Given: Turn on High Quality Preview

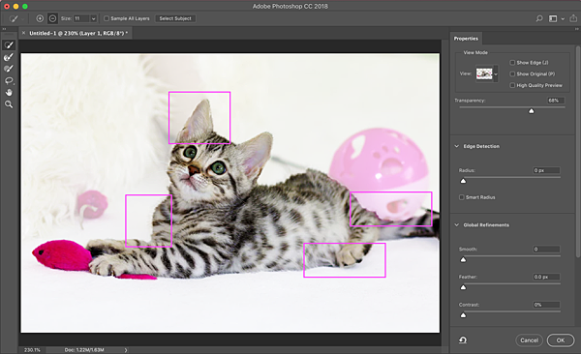Looking at the screenshot, I should pos(512,85).
